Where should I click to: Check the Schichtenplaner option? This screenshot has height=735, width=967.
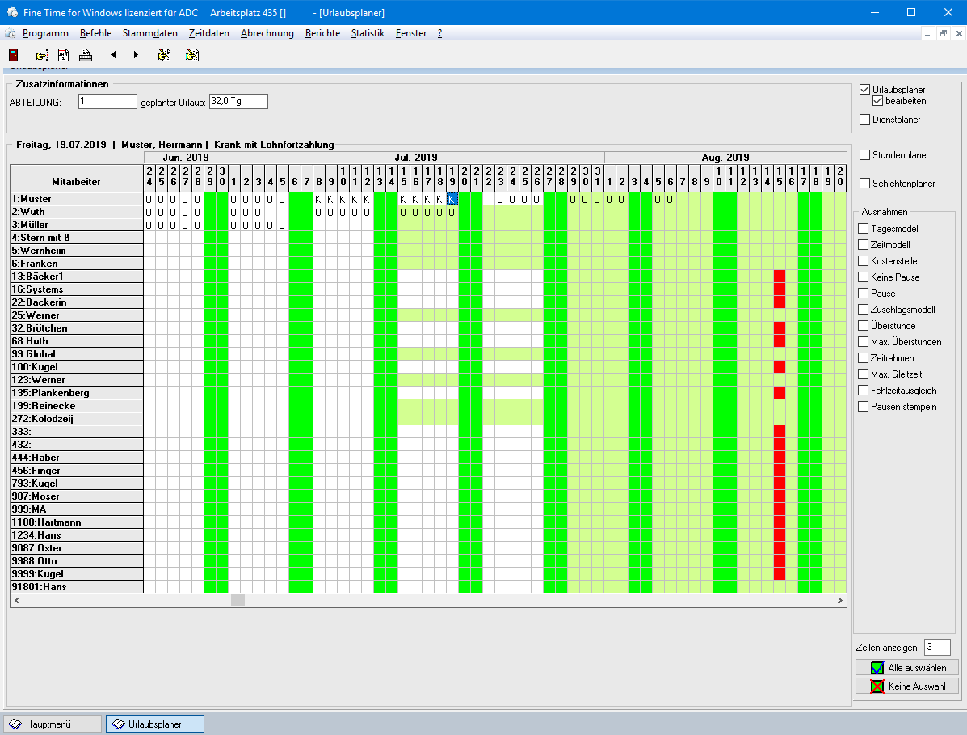pos(864,184)
